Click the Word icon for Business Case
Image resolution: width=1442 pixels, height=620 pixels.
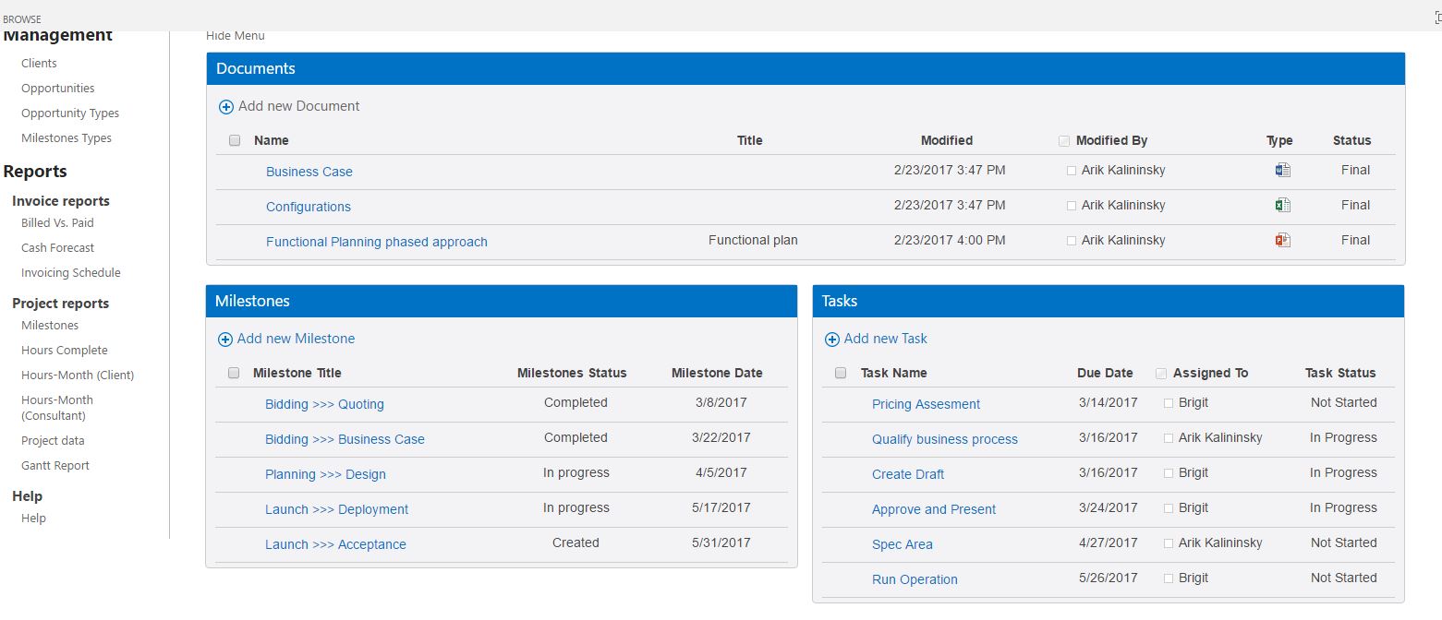(1282, 170)
